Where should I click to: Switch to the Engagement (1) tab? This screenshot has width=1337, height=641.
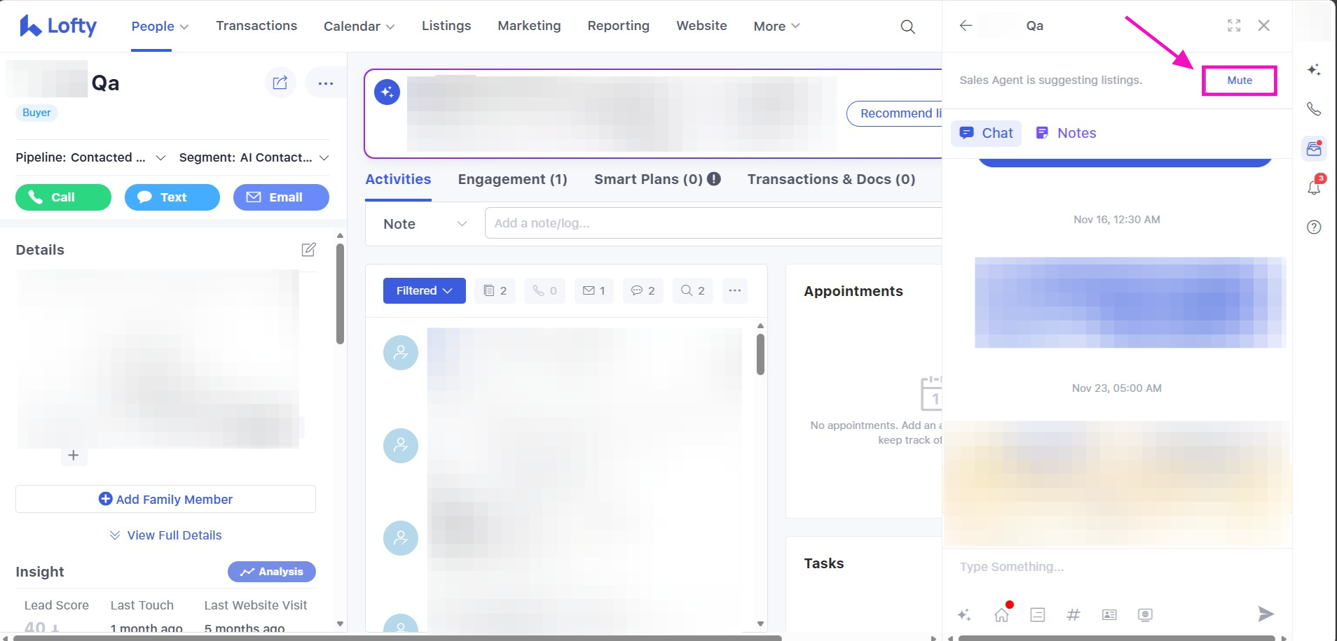coord(512,179)
